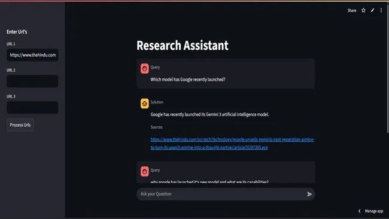Click the user avatar of the second Query
This screenshot has height=219, width=389.
145,171
